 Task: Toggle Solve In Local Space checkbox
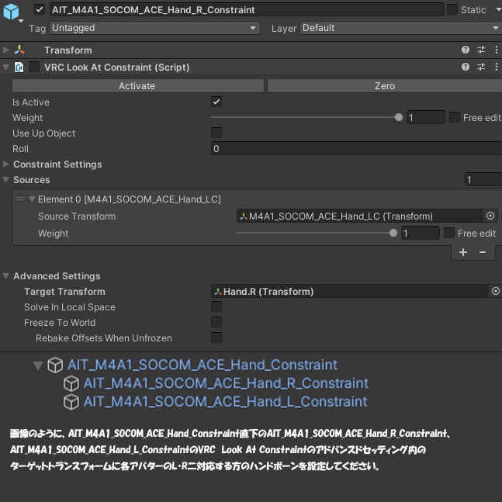(x=216, y=306)
